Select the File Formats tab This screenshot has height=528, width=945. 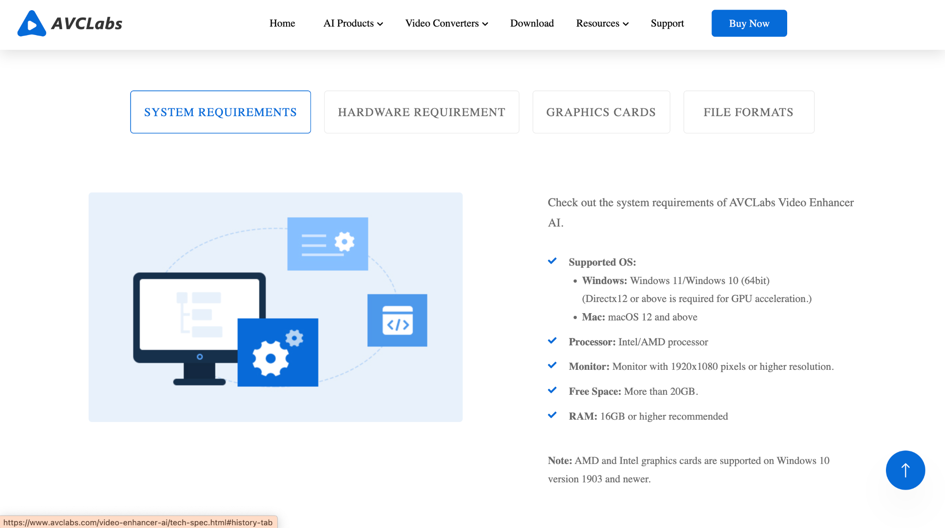click(x=748, y=112)
